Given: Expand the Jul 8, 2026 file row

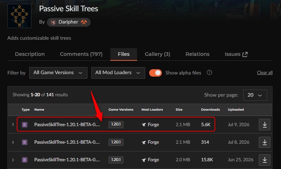Looking at the screenshot, I should point(13,142).
